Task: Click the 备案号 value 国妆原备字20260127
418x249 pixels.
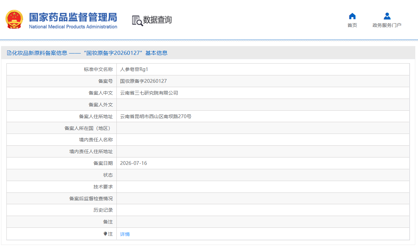Action: click(143, 81)
